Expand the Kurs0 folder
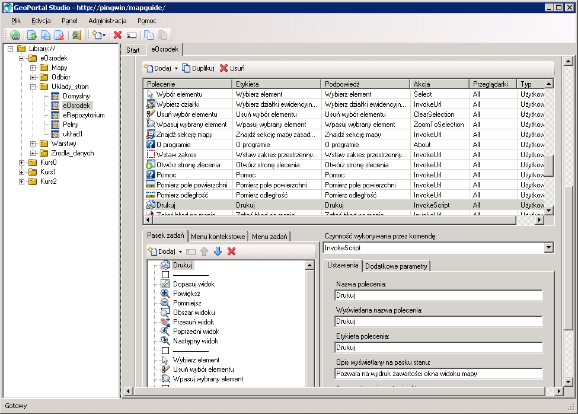 pos(22,163)
